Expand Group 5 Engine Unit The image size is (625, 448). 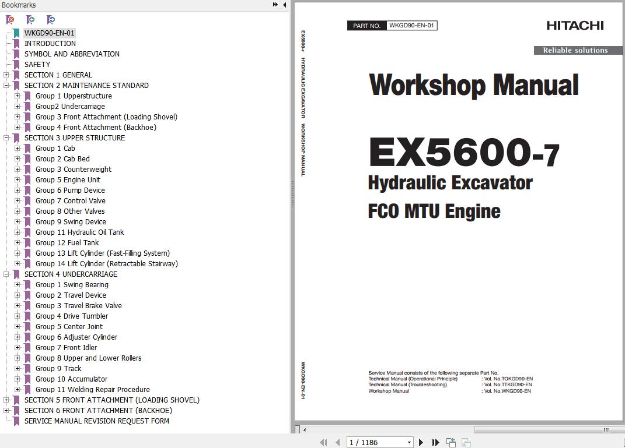pos(17,180)
